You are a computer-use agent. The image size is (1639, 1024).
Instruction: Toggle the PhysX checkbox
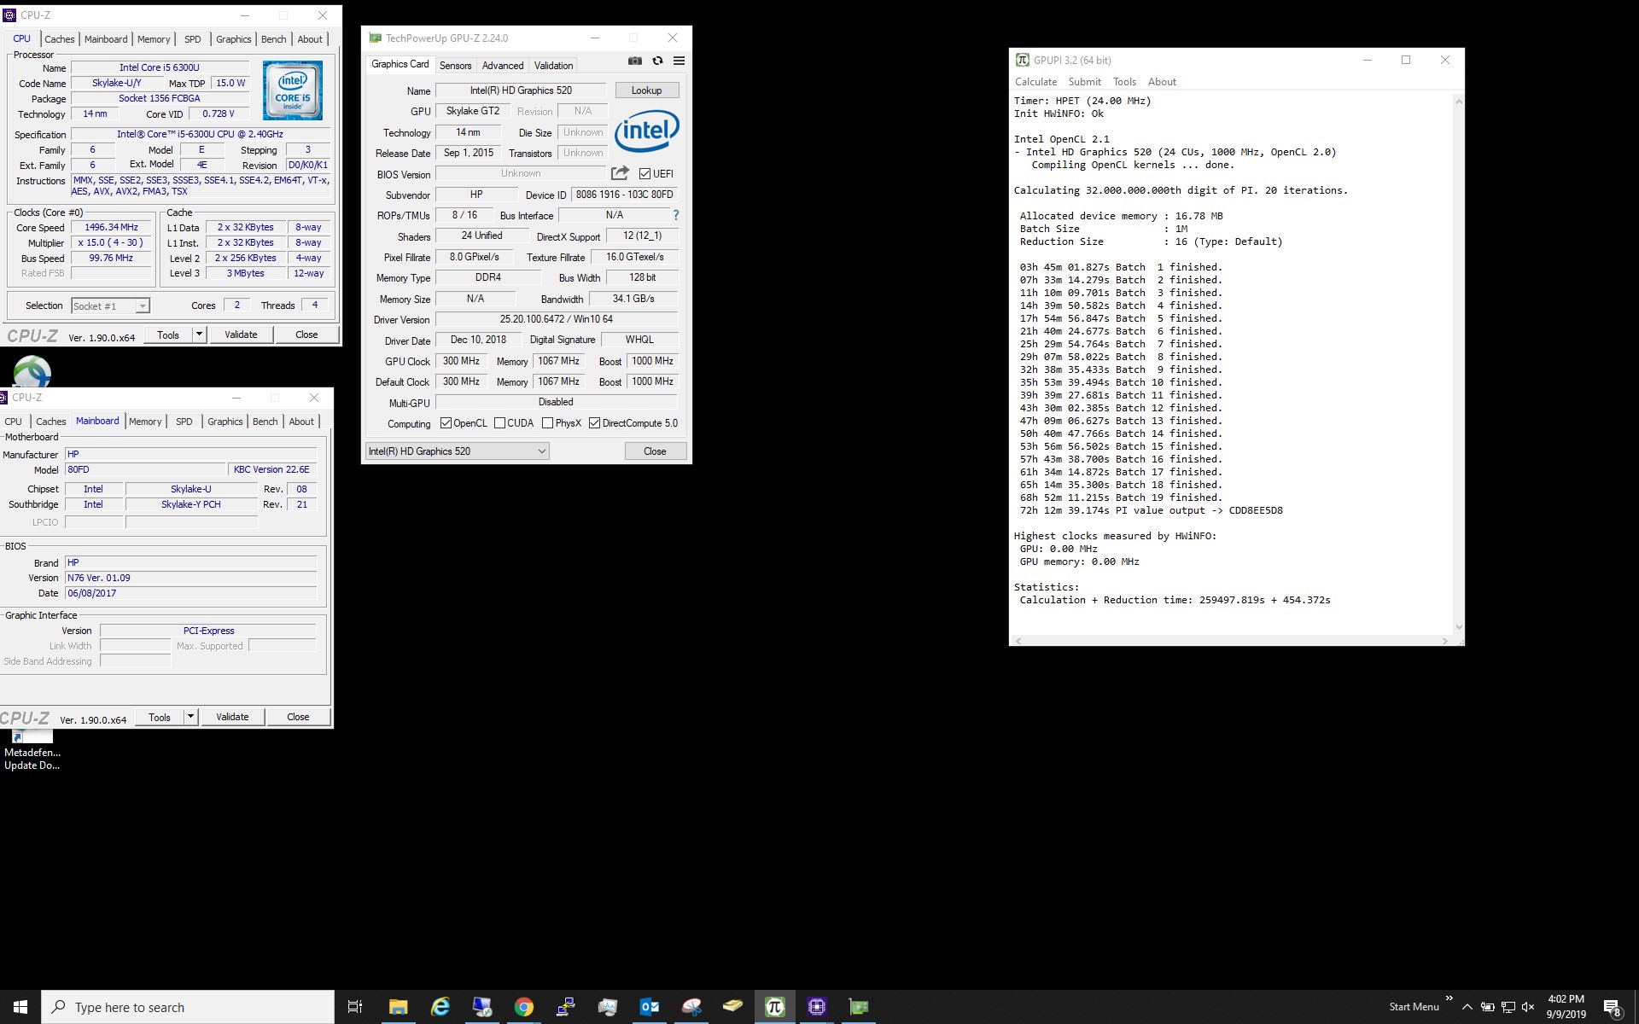[547, 423]
